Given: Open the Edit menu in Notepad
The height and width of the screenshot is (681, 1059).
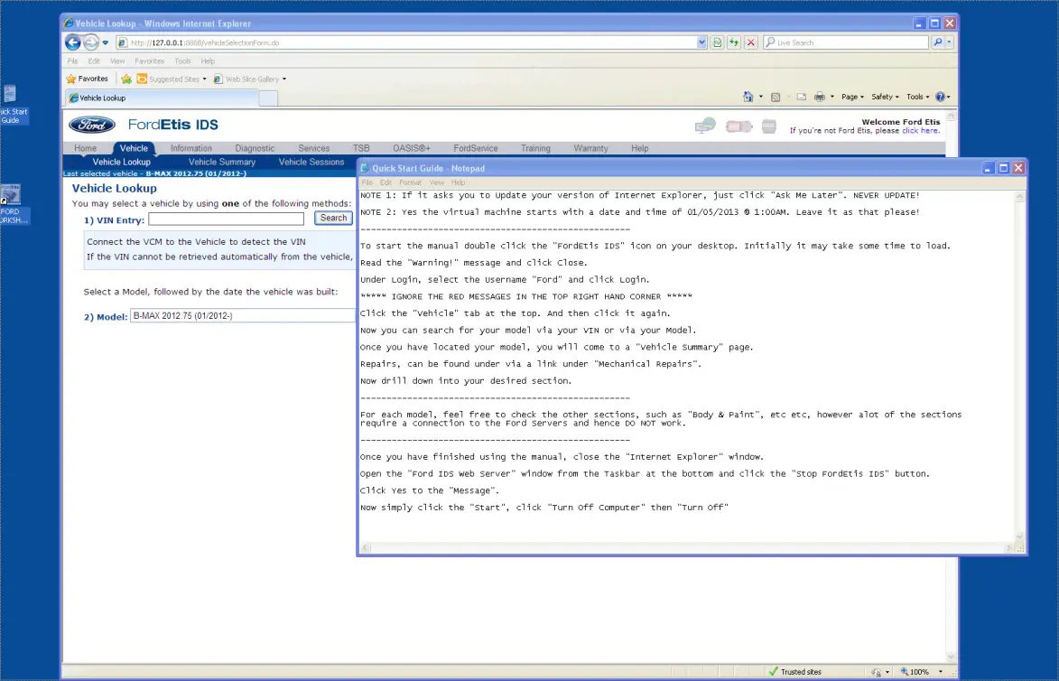Looking at the screenshot, I should (386, 182).
